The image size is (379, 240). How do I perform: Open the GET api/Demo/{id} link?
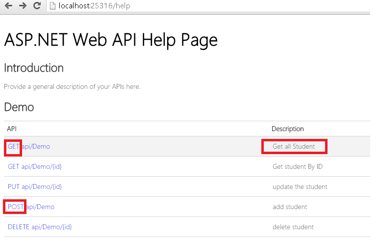tap(34, 166)
